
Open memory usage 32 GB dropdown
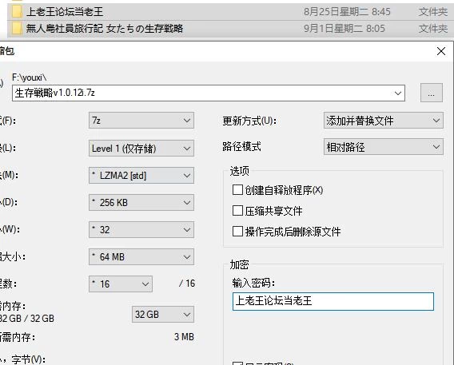(x=163, y=314)
